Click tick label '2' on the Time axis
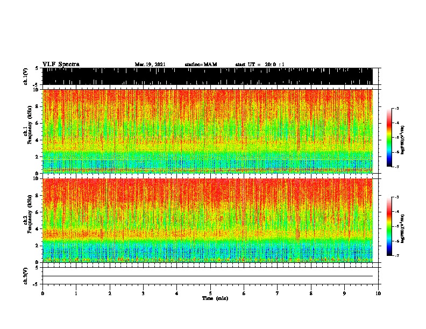426x329 pixels. tap(110, 294)
